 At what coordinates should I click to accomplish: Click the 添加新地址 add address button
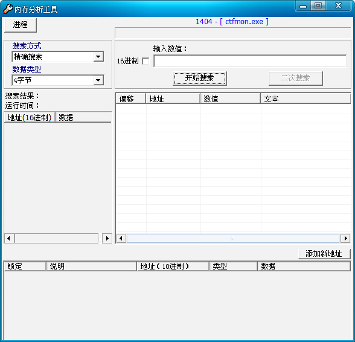click(324, 254)
